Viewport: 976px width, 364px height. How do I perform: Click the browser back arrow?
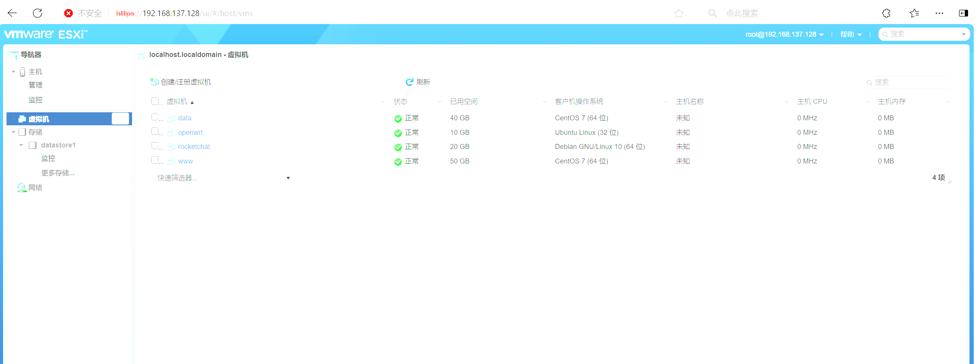point(12,13)
